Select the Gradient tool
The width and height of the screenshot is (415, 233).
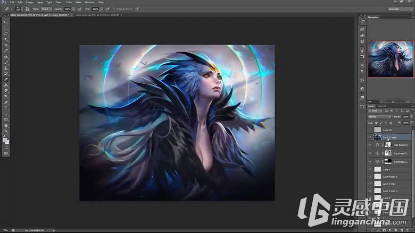click(x=6, y=85)
